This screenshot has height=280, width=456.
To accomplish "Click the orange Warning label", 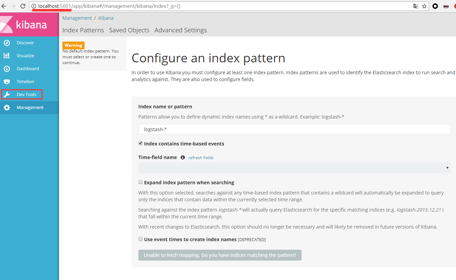I will (x=73, y=45).
